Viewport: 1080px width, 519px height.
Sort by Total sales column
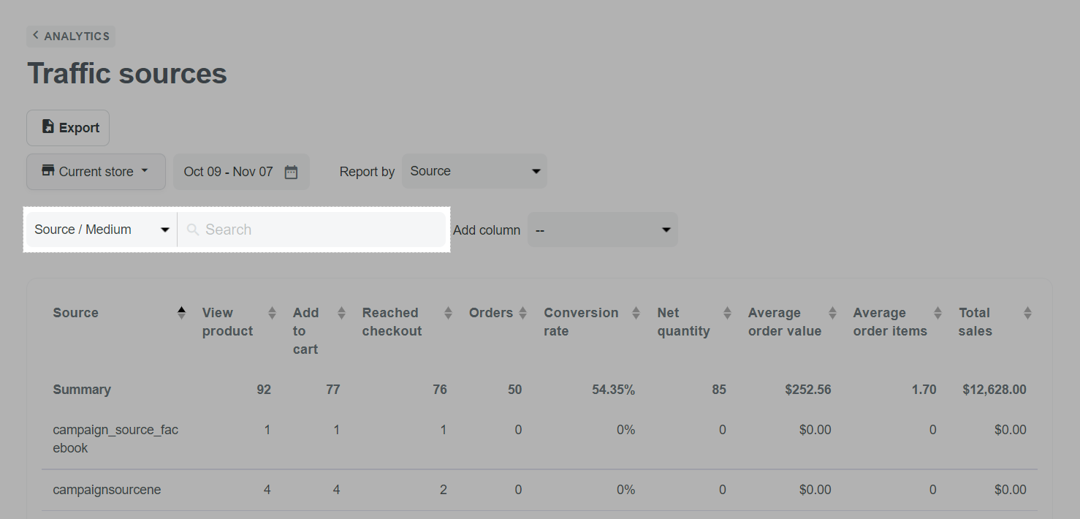tap(1027, 313)
